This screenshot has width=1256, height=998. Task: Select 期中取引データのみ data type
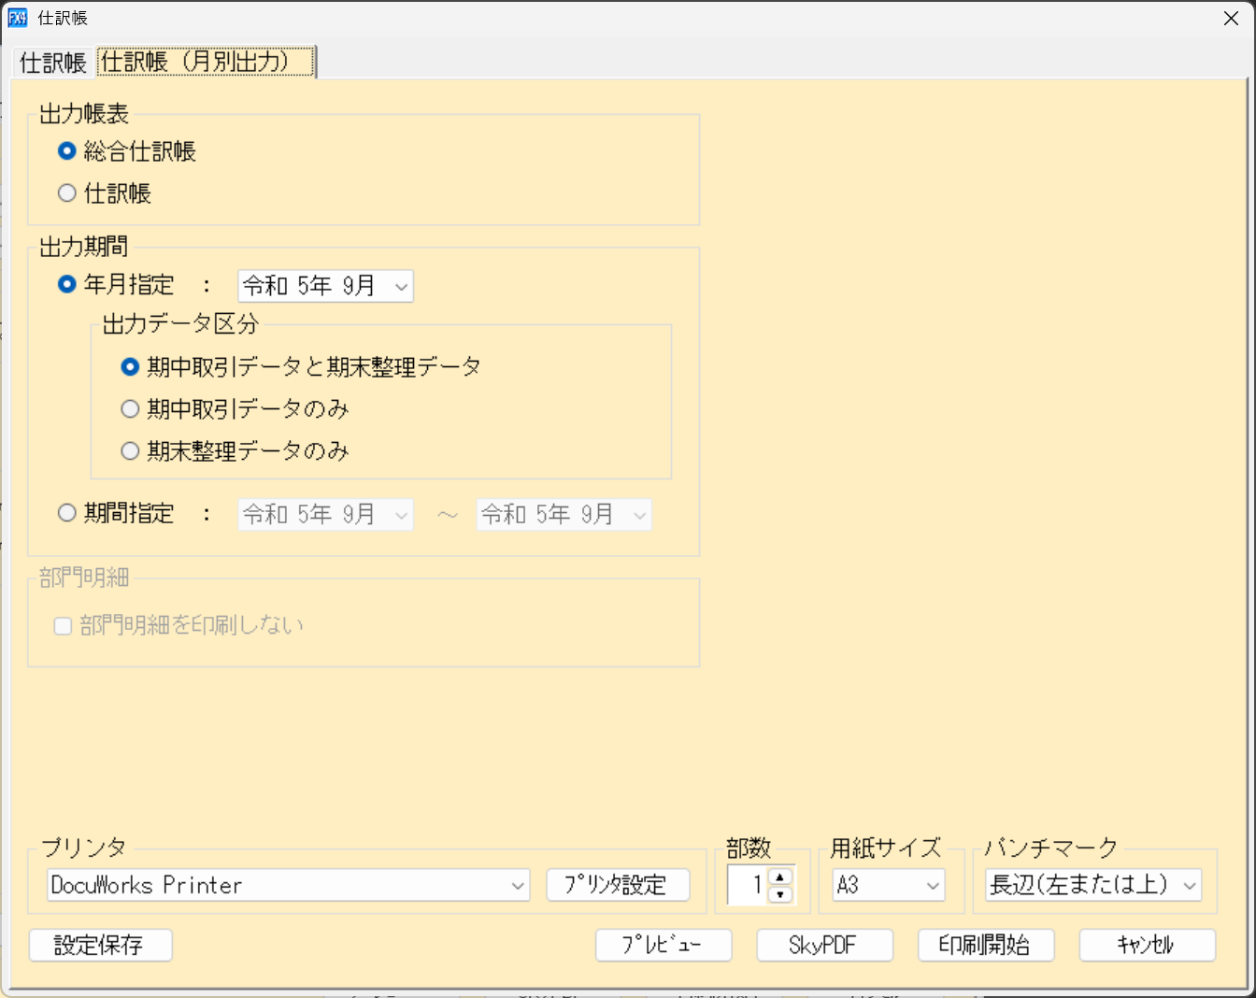(x=130, y=408)
